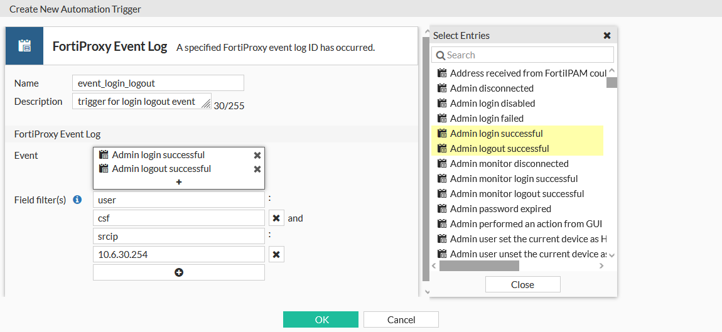
Task: Click the plus to add event entry
Action: pyautogui.click(x=179, y=182)
